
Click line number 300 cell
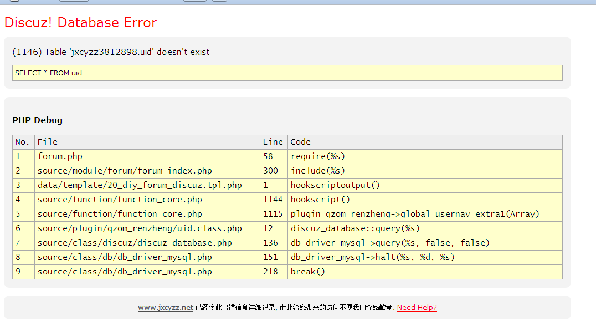[x=274, y=171]
